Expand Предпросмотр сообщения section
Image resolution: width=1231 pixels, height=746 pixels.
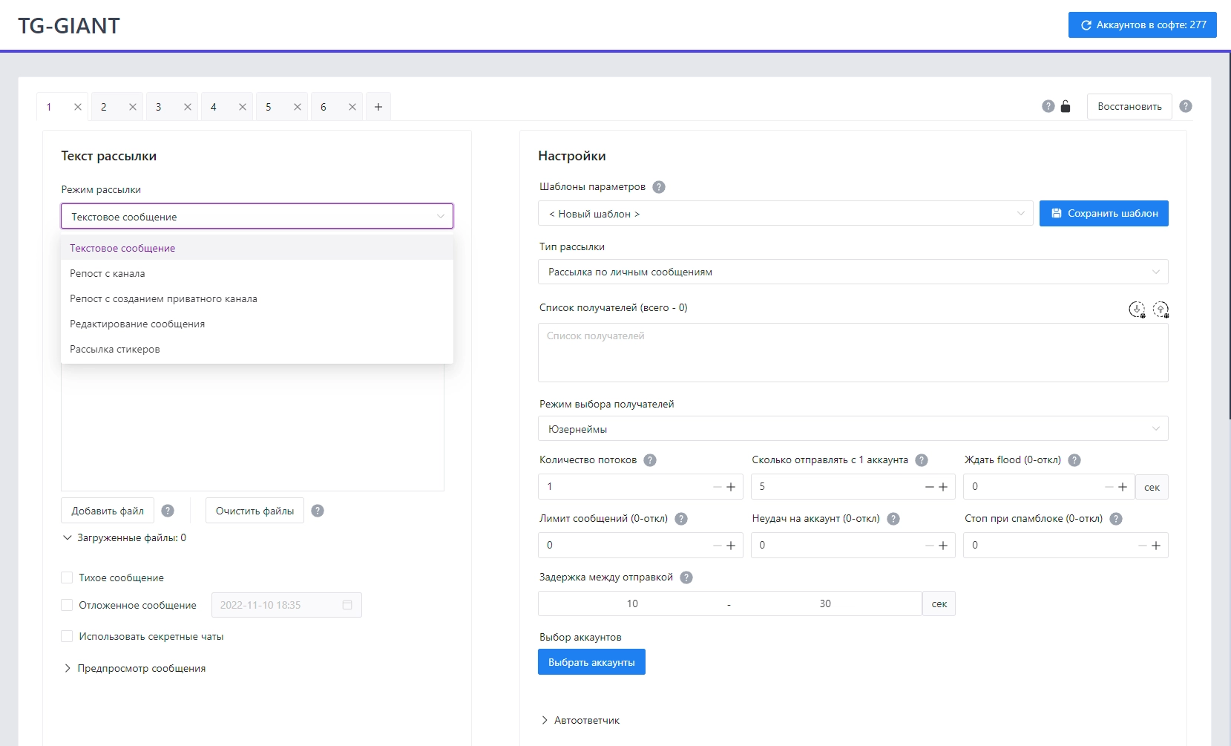[x=141, y=668]
